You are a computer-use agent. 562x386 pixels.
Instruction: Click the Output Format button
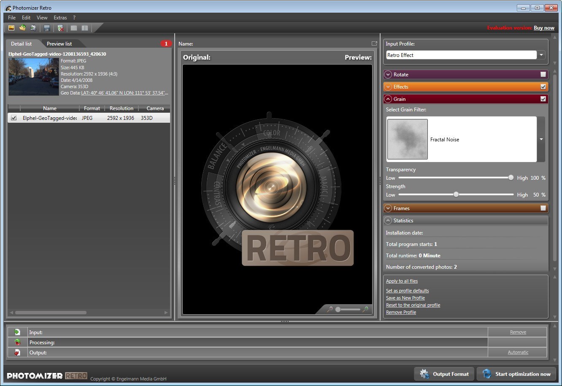tap(444, 374)
